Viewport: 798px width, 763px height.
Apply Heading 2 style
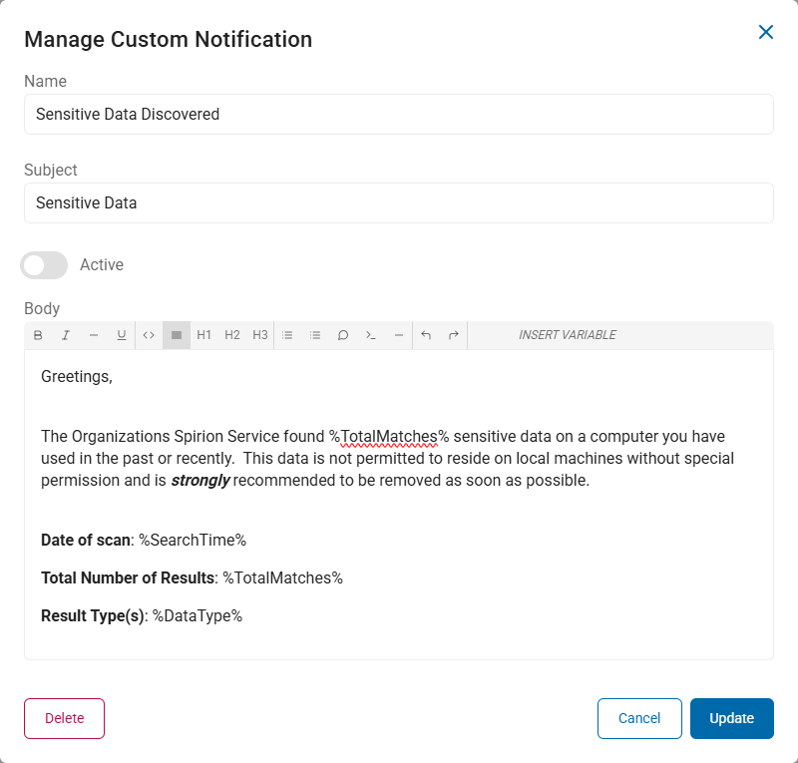coord(232,335)
